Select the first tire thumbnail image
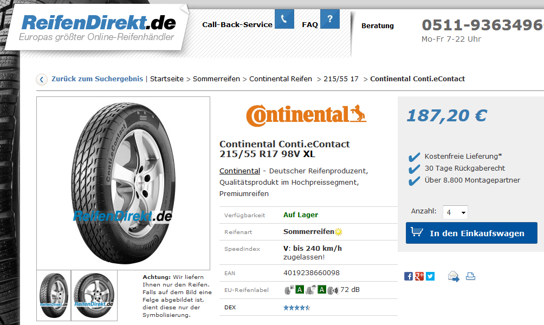Image resolution: width=544 pixels, height=325 pixels. tap(54, 296)
